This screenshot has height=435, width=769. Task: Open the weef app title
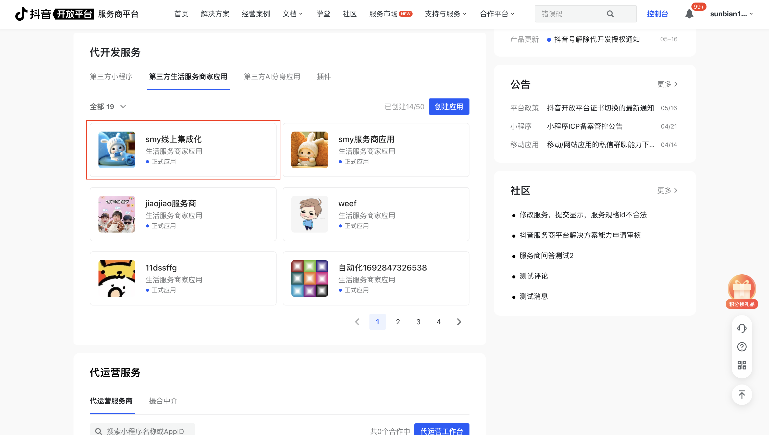[347, 203]
